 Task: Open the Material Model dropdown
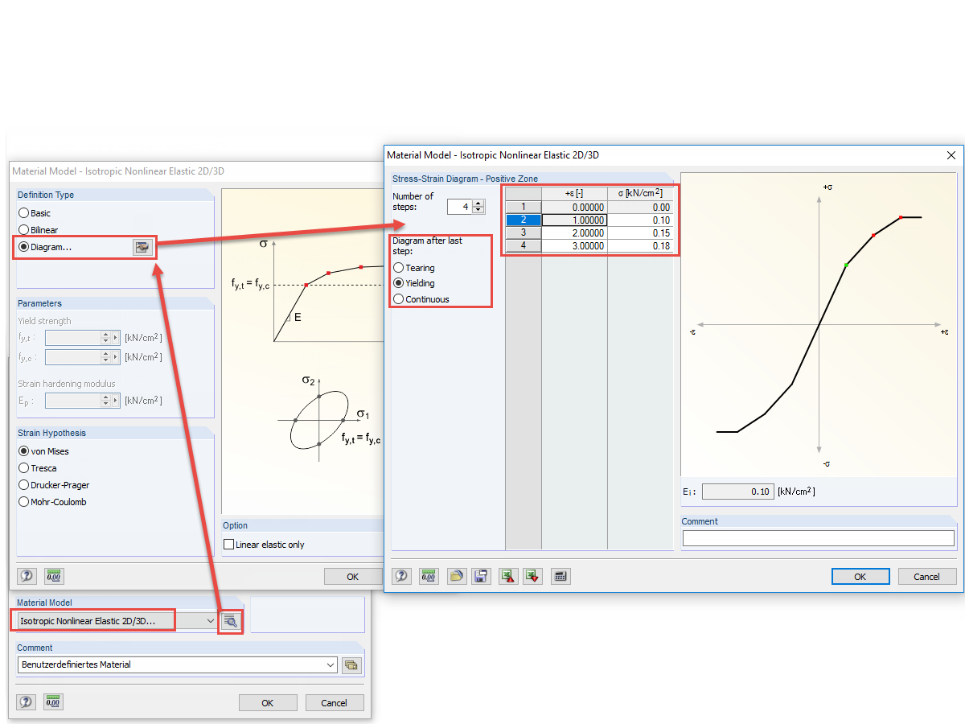pos(207,621)
